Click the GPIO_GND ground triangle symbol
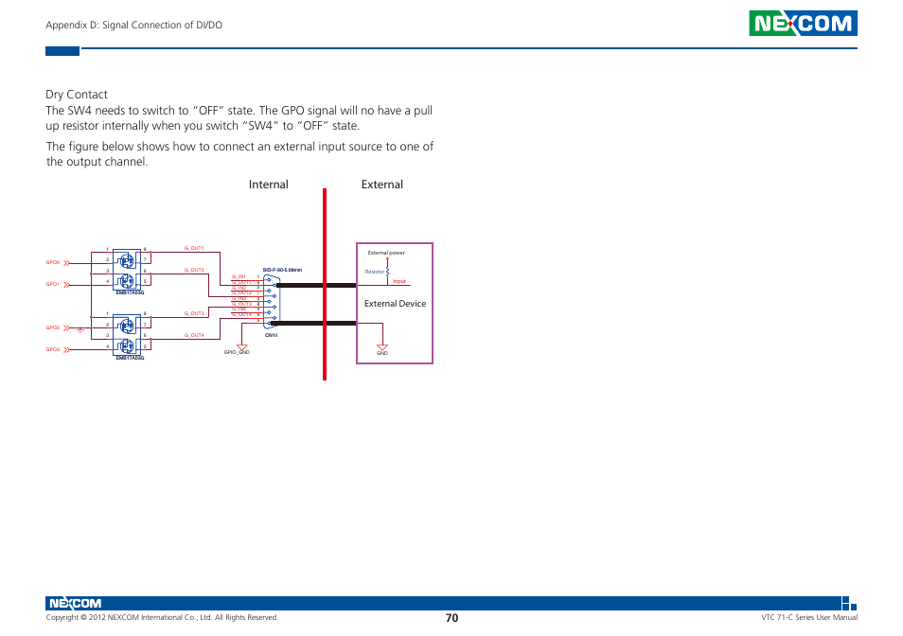 (x=242, y=347)
